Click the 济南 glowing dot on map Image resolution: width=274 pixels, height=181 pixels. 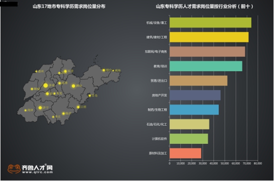click(x=46, y=86)
